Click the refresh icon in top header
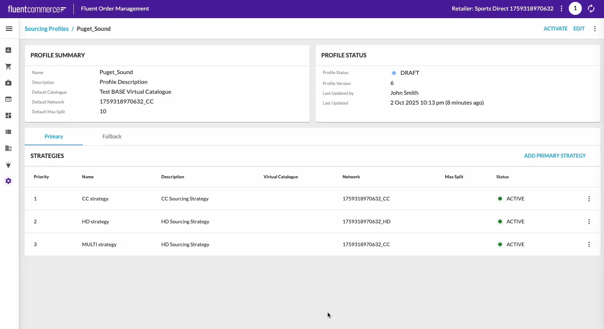 pos(591,9)
